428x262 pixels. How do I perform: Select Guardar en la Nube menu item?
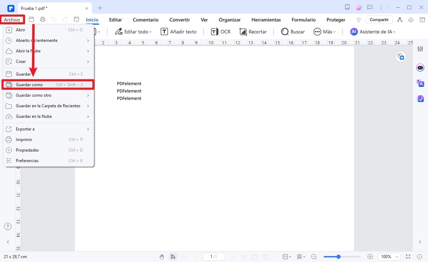pyautogui.click(x=48, y=116)
